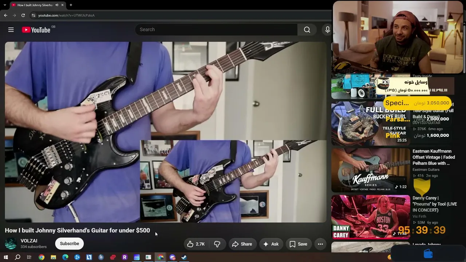Click the blue wallet icon overlay

429,254
